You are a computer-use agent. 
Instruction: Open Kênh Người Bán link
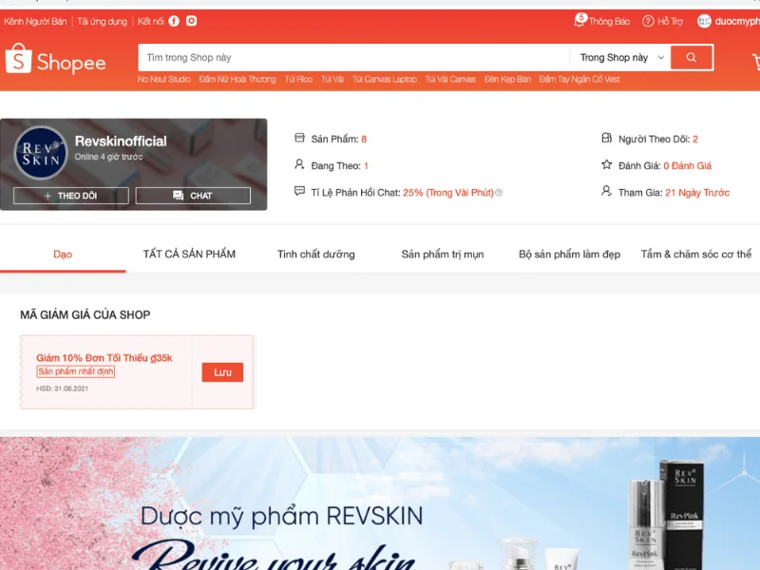point(35,20)
